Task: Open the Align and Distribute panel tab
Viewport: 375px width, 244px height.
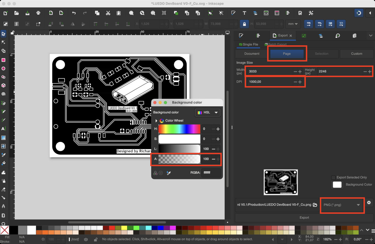Action: point(258,36)
